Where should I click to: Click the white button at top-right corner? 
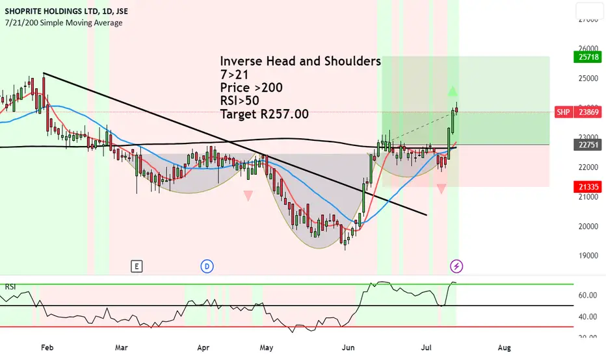click(589, 10)
